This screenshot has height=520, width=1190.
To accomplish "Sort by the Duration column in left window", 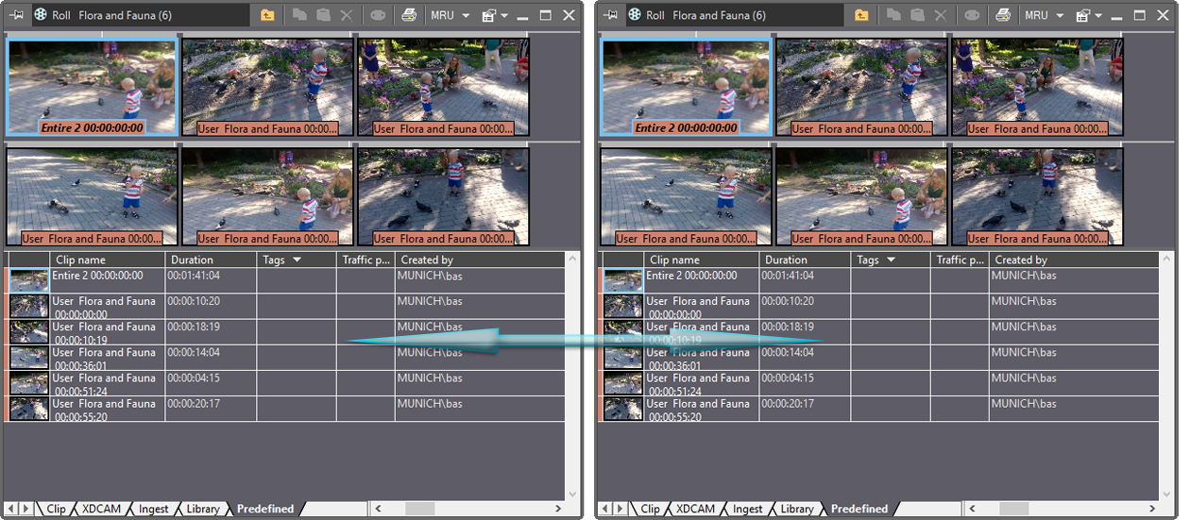I will click(192, 260).
